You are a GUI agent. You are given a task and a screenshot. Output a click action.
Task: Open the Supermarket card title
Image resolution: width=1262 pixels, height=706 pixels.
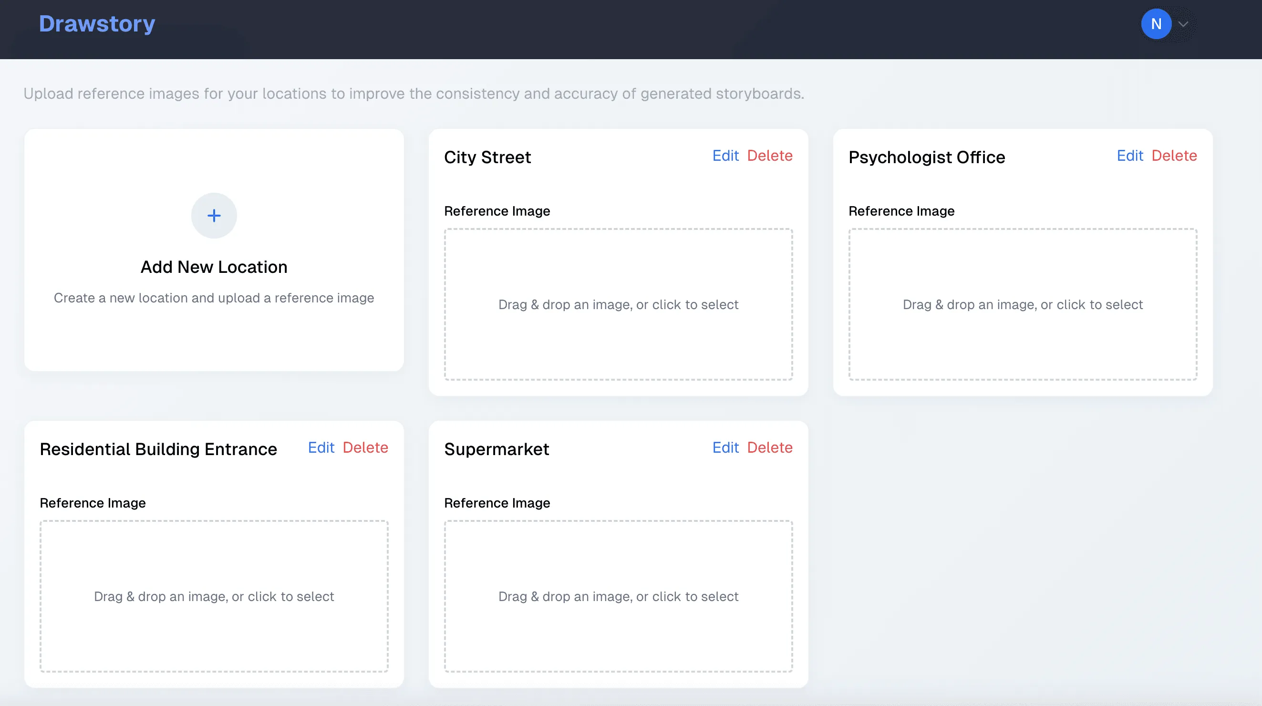(x=497, y=449)
